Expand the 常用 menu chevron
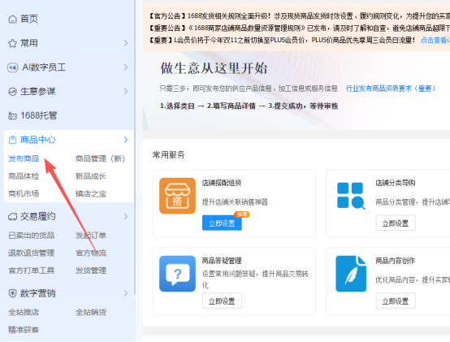The height and width of the screenshot is (342, 450). pyautogui.click(x=126, y=43)
